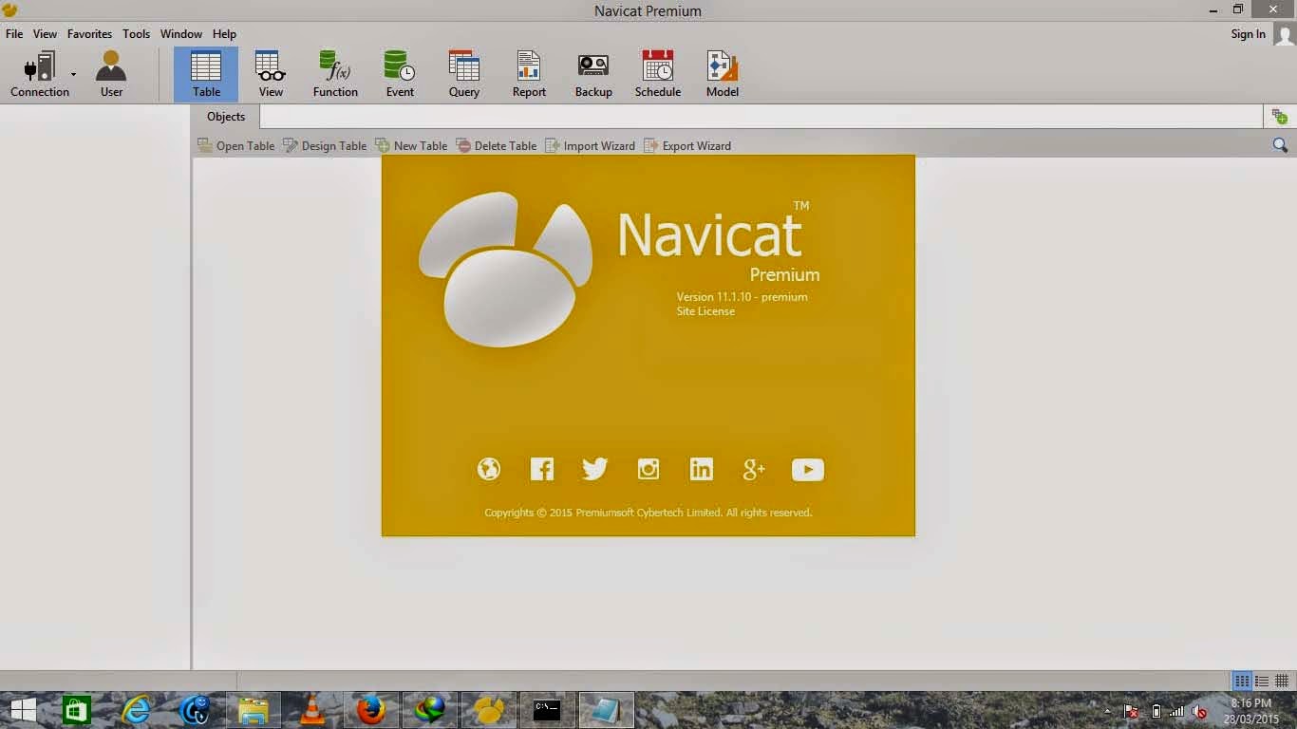This screenshot has width=1297, height=729.
Task: Open the File menu
Action: pos(14,34)
